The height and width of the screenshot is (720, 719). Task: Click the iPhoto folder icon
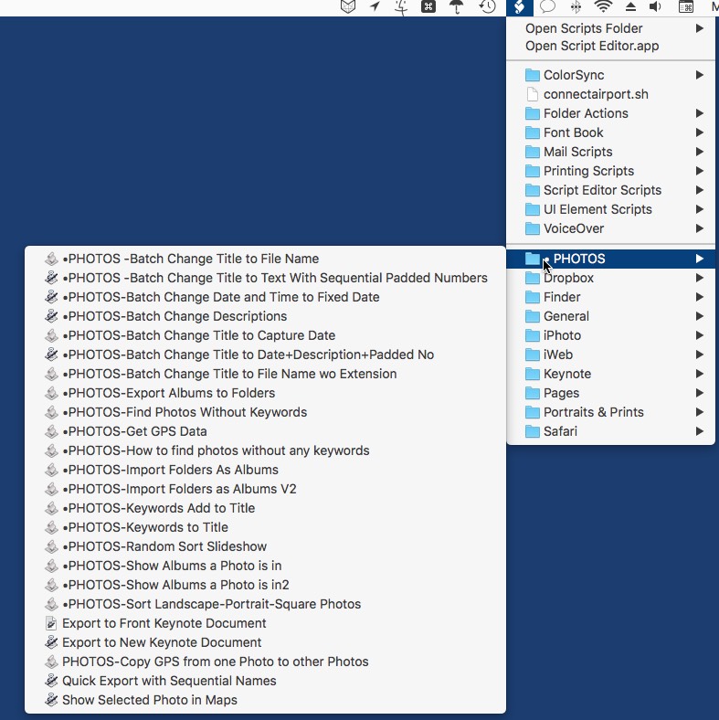click(x=532, y=335)
